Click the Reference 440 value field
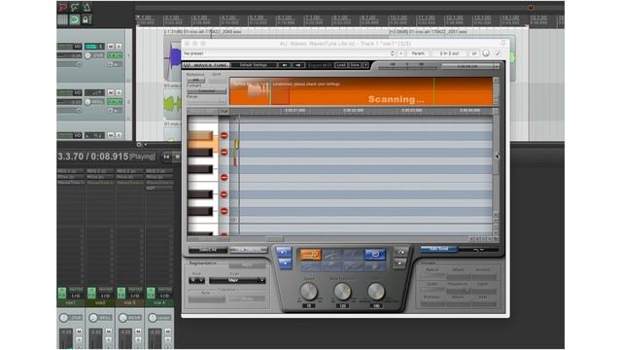The image size is (622, 350). pyautogui.click(x=195, y=80)
